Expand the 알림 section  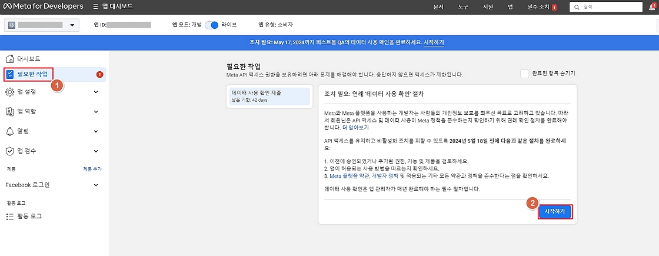pos(96,131)
